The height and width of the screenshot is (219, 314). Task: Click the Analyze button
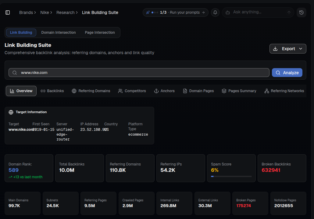287,73
